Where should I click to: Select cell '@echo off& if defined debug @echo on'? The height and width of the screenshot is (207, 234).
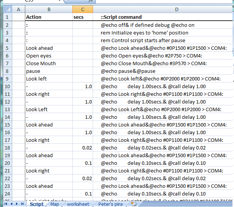point(162,25)
